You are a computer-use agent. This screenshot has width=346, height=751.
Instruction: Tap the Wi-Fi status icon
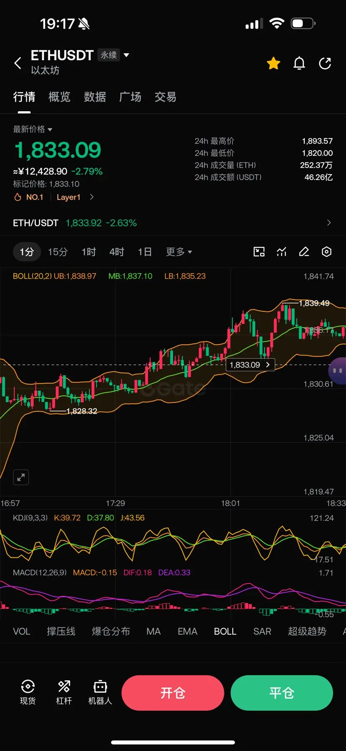pyautogui.click(x=276, y=23)
